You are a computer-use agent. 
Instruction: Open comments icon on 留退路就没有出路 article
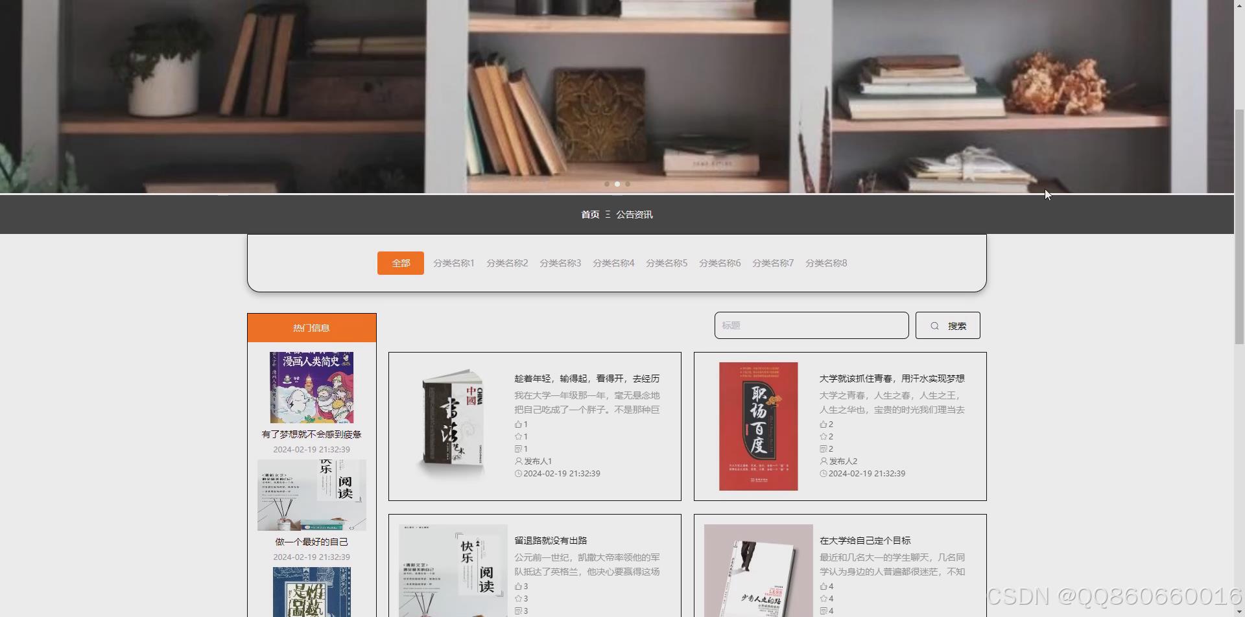[519, 611]
